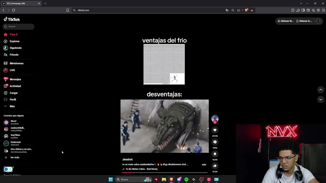Open the Siguiendo feed
Viewport: 326px width, 183px height.
(12, 48)
